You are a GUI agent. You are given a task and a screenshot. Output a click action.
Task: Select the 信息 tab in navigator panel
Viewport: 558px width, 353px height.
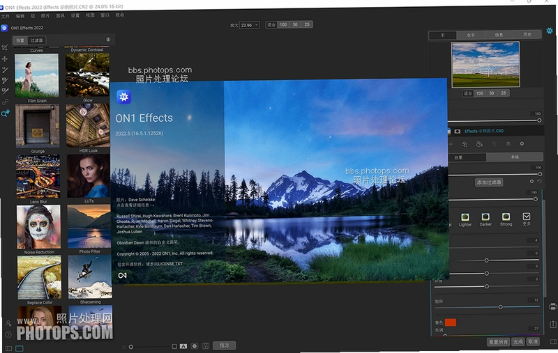tap(499, 35)
